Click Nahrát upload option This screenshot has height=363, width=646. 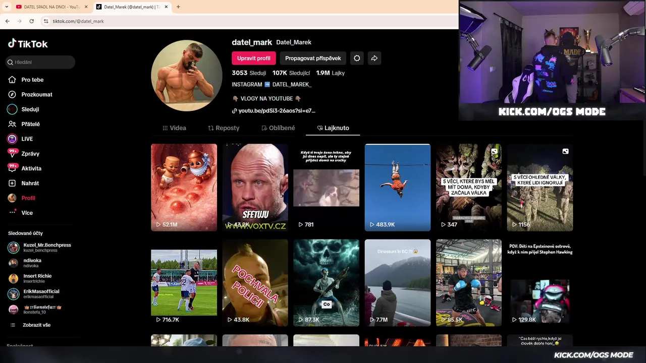23,183
